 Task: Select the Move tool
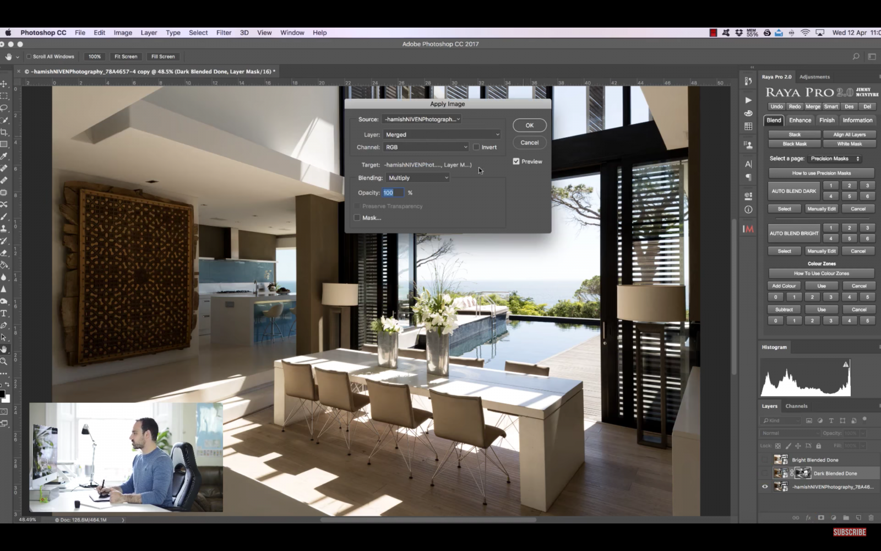[4, 84]
